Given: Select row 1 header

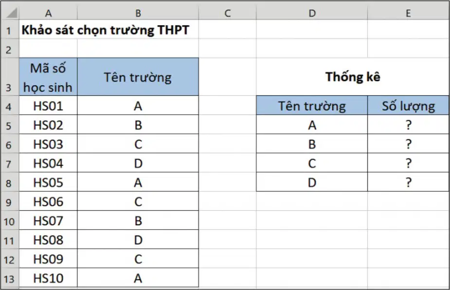Looking at the screenshot, I should point(9,30).
